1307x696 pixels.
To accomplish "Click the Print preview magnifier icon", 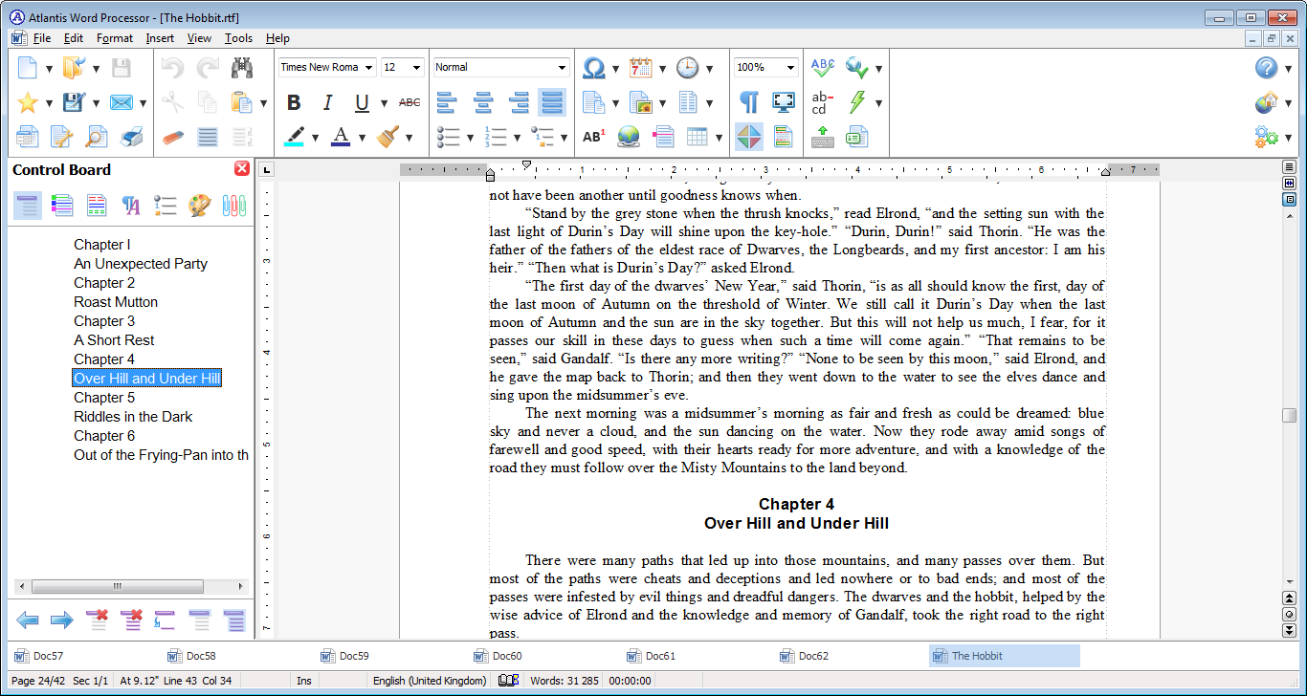I will point(97,137).
